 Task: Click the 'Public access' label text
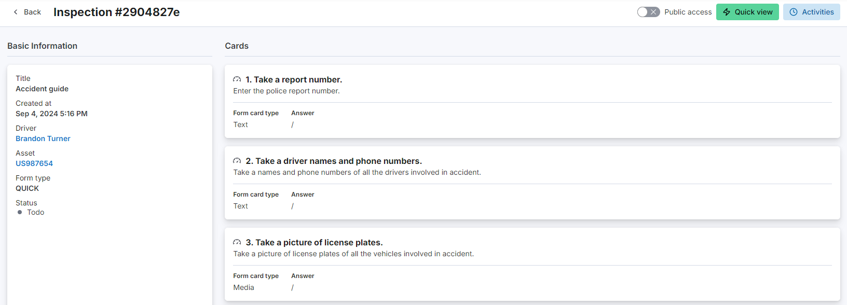point(688,12)
